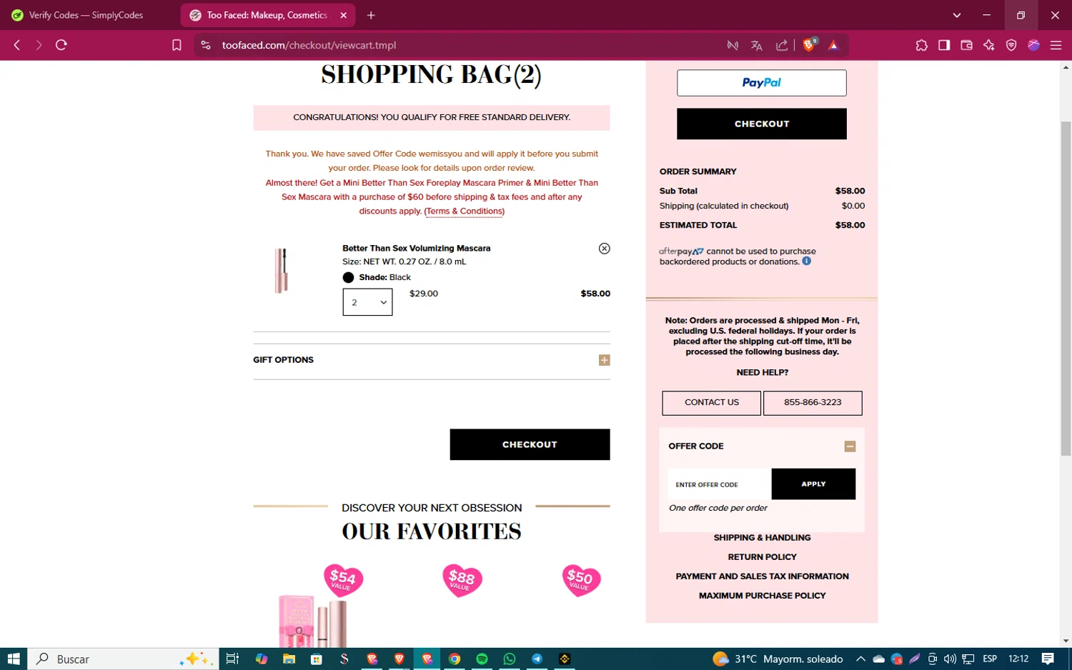Open the quantity dropdown showing 2
Image resolution: width=1072 pixels, height=670 pixels.
tap(367, 302)
